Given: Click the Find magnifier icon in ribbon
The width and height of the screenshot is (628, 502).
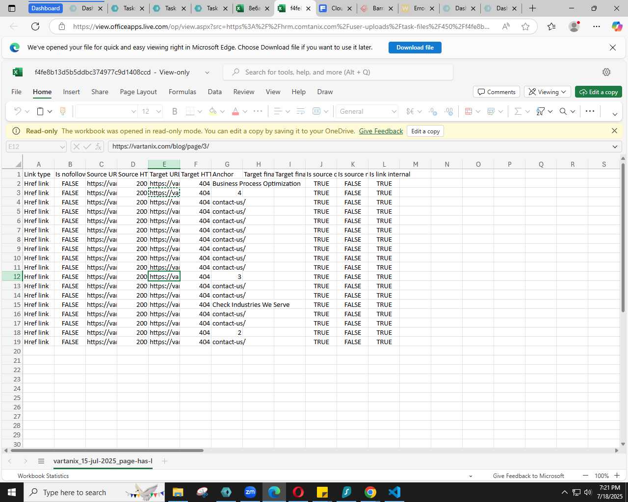Looking at the screenshot, I should pyautogui.click(x=563, y=111).
